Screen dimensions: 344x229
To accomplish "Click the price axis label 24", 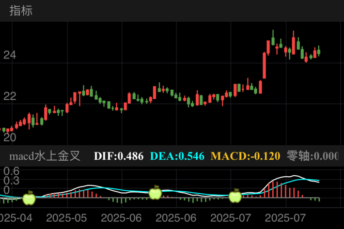I will [10, 56].
